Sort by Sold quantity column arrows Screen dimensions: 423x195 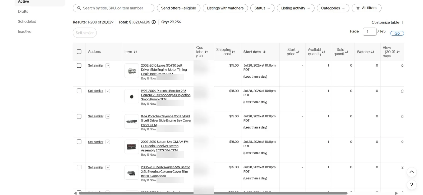(x=347, y=52)
